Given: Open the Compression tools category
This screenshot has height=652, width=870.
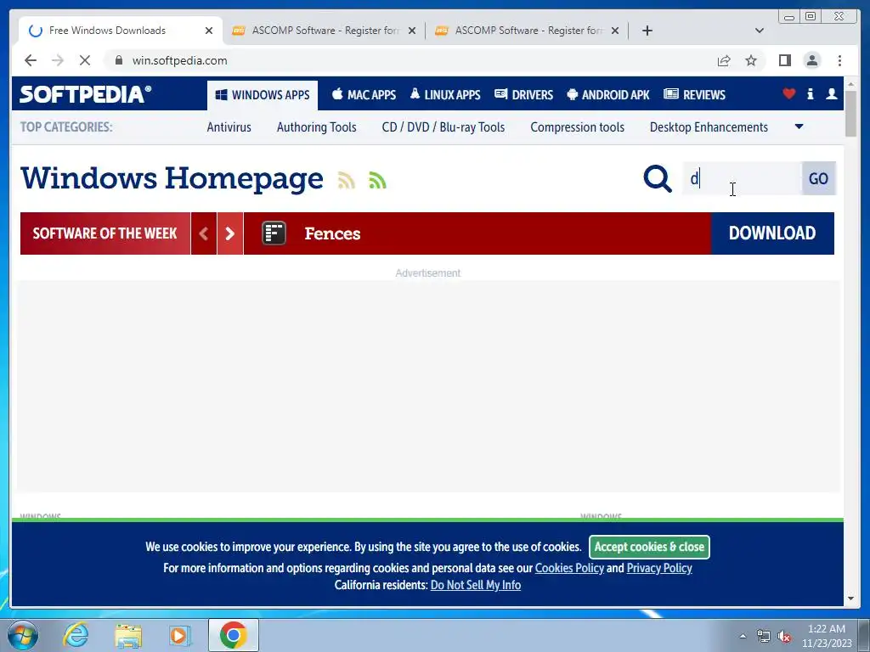Looking at the screenshot, I should [577, 127].
